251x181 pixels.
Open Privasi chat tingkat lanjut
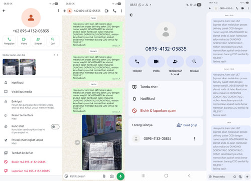coord(31,141)
